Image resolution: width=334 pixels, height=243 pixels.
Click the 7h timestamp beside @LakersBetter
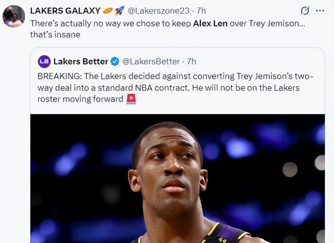coord(191,62)
